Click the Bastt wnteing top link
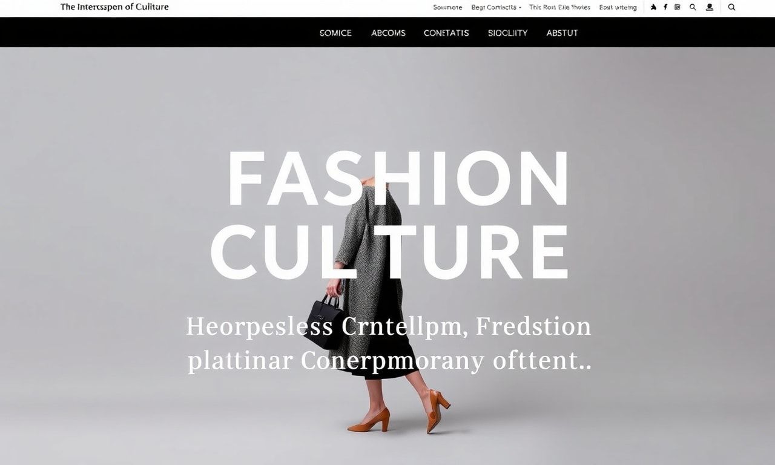This screenshot has width=775, height=465. [x=618, y=7]
